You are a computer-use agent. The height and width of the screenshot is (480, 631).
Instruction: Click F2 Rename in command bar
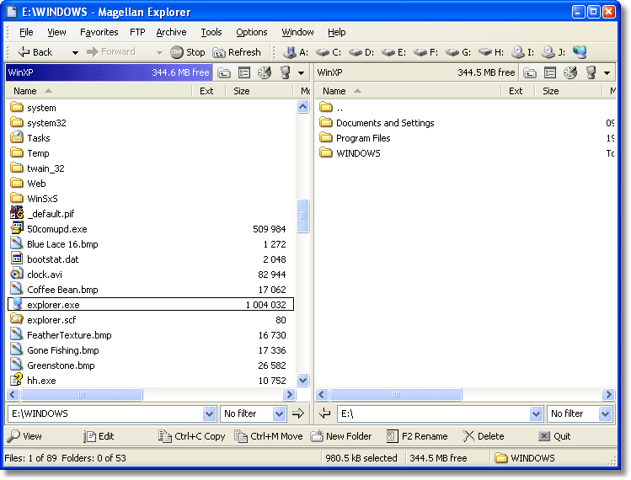(x=417, y=436)
